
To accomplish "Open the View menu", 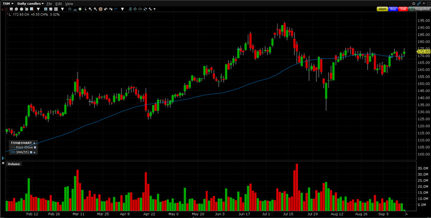I will [x=69, y=3].
